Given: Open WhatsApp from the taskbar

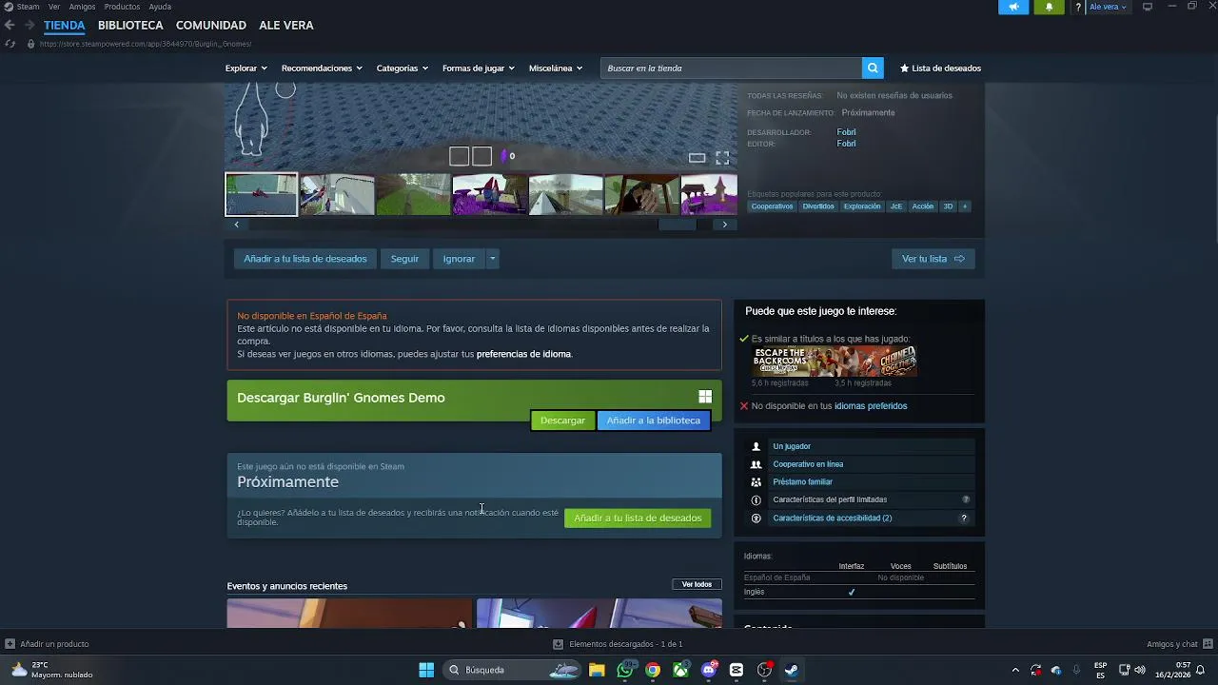Looking at the screenshot, I should pyautogui.click(x=625, y=670).
